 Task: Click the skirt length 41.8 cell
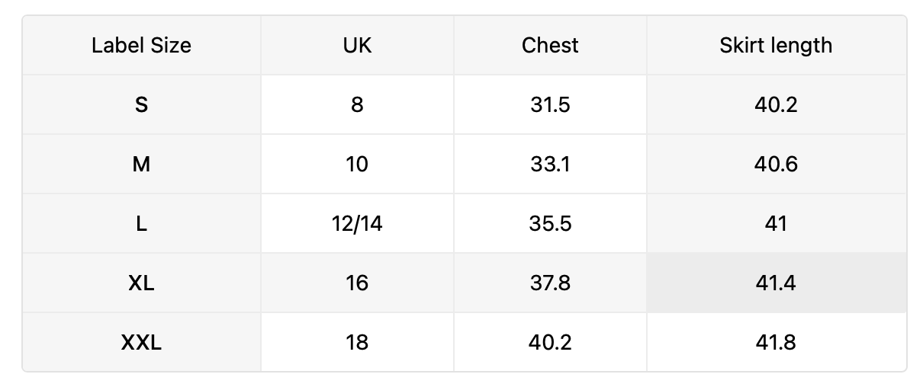777,342
